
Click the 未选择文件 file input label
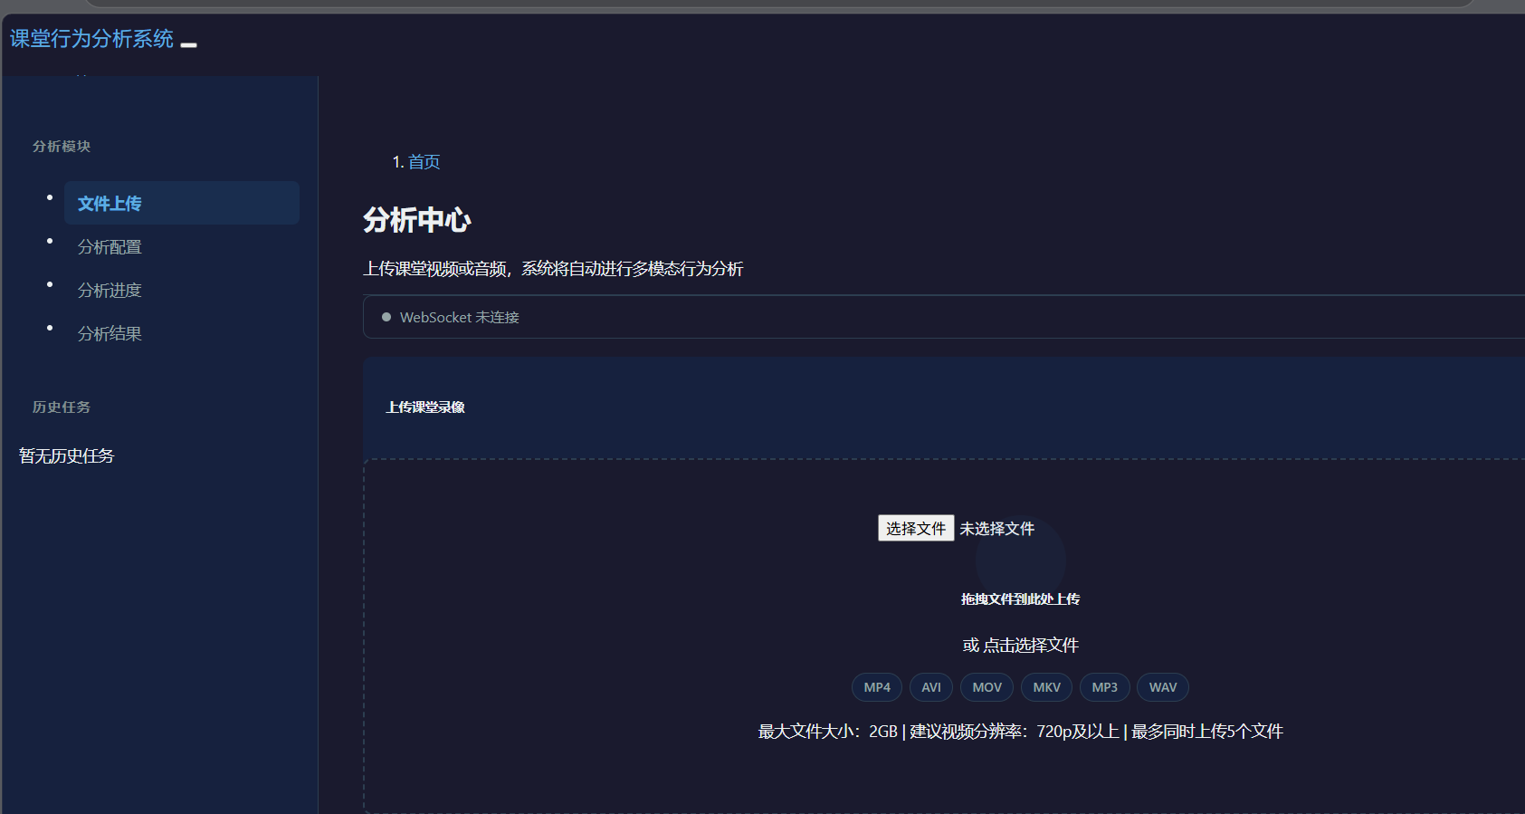(x=996, y=529)
